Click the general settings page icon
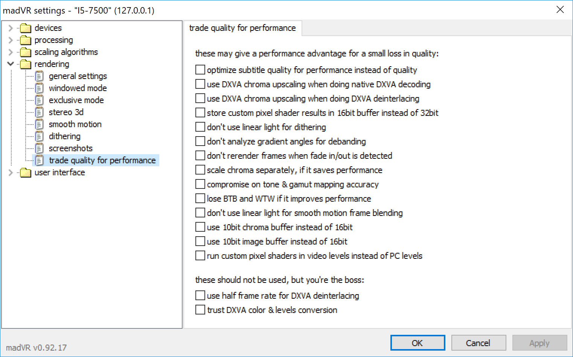This screenshot has height=357, width=573. coord(40,76)
